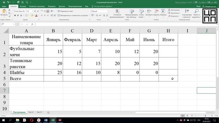This screenshot has height=123, width=219.
Task: Switch to the Формулы ribbon tab
Action: coord(52,6)
